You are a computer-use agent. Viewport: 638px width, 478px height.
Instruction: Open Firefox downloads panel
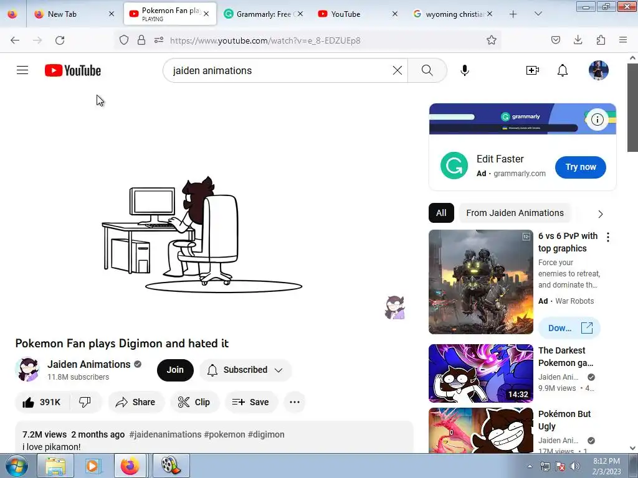(578, 40)
